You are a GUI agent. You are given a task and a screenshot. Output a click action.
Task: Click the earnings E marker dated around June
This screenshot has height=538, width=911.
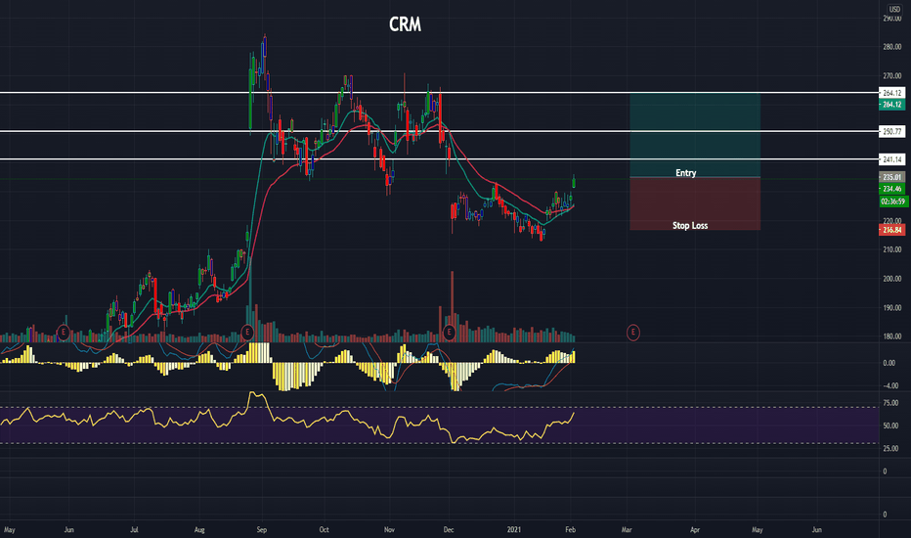pyautogui.click(x=64, y=333)
